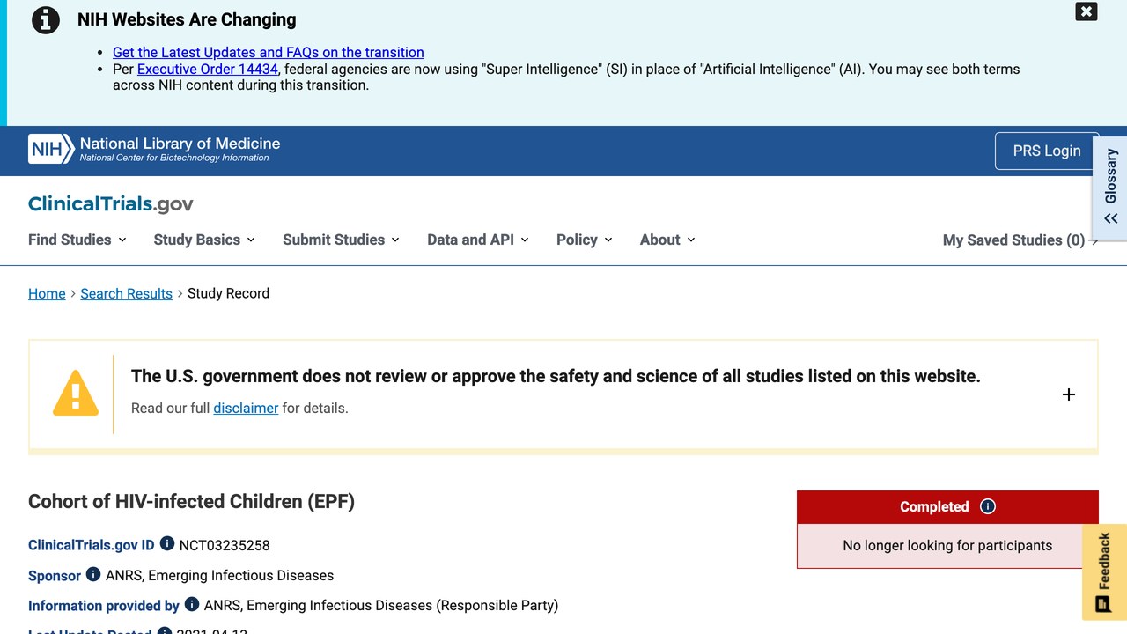1127x634 pixels.
Task: Go to Home breadcrumb link
Action: coord(47,293)
